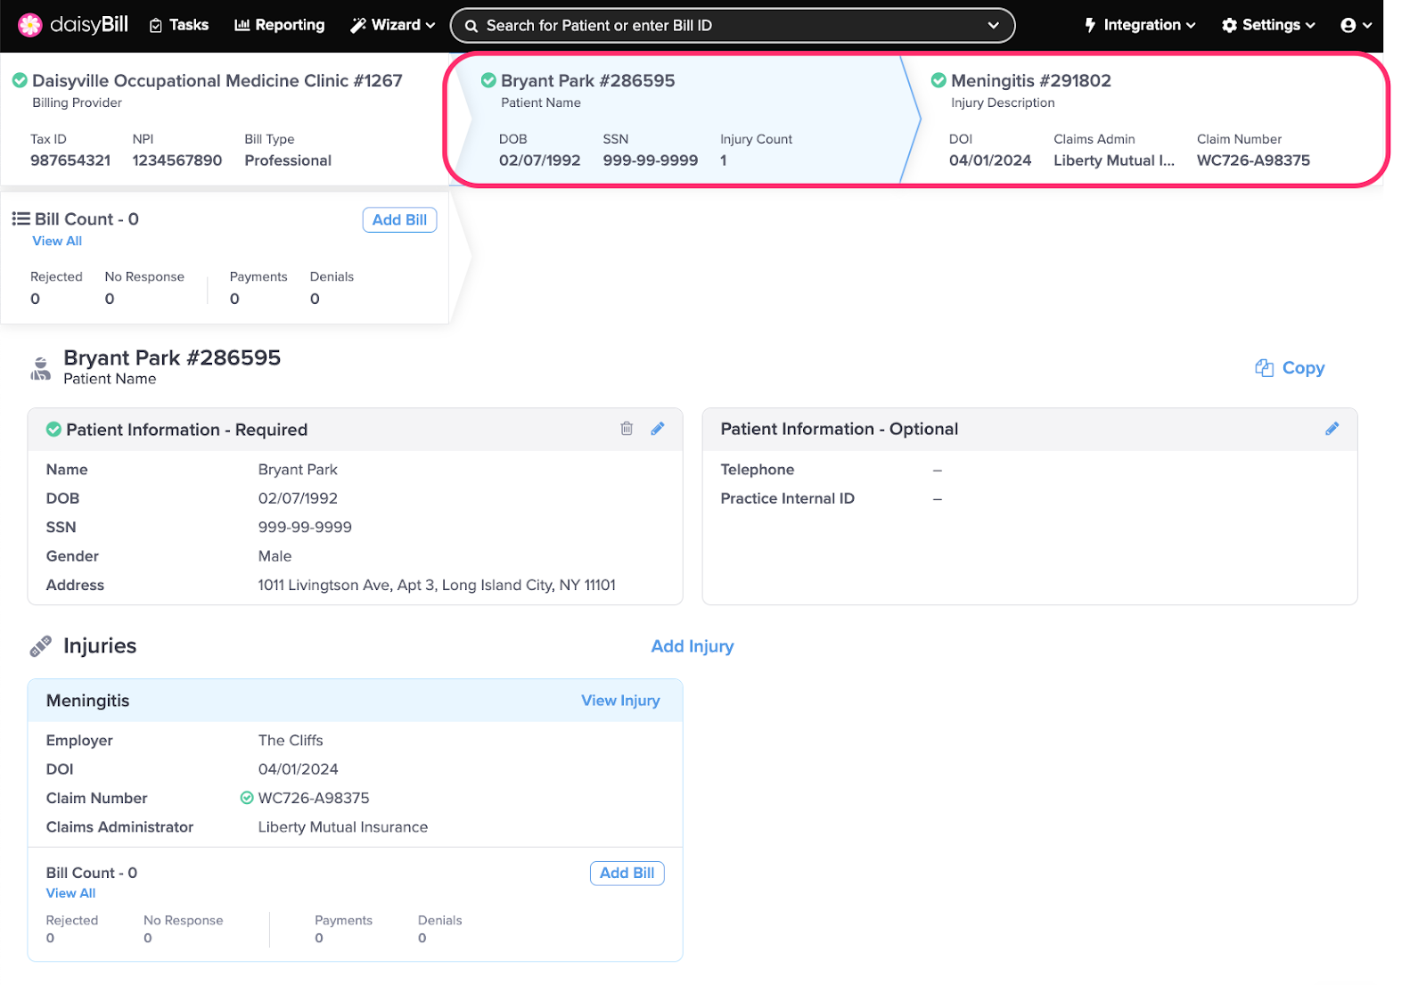The width and height of the screenshot is (1426, 985).
Task: Click the daisyBill logo icon
Action: pyautogui.click(x=30, y=25)
